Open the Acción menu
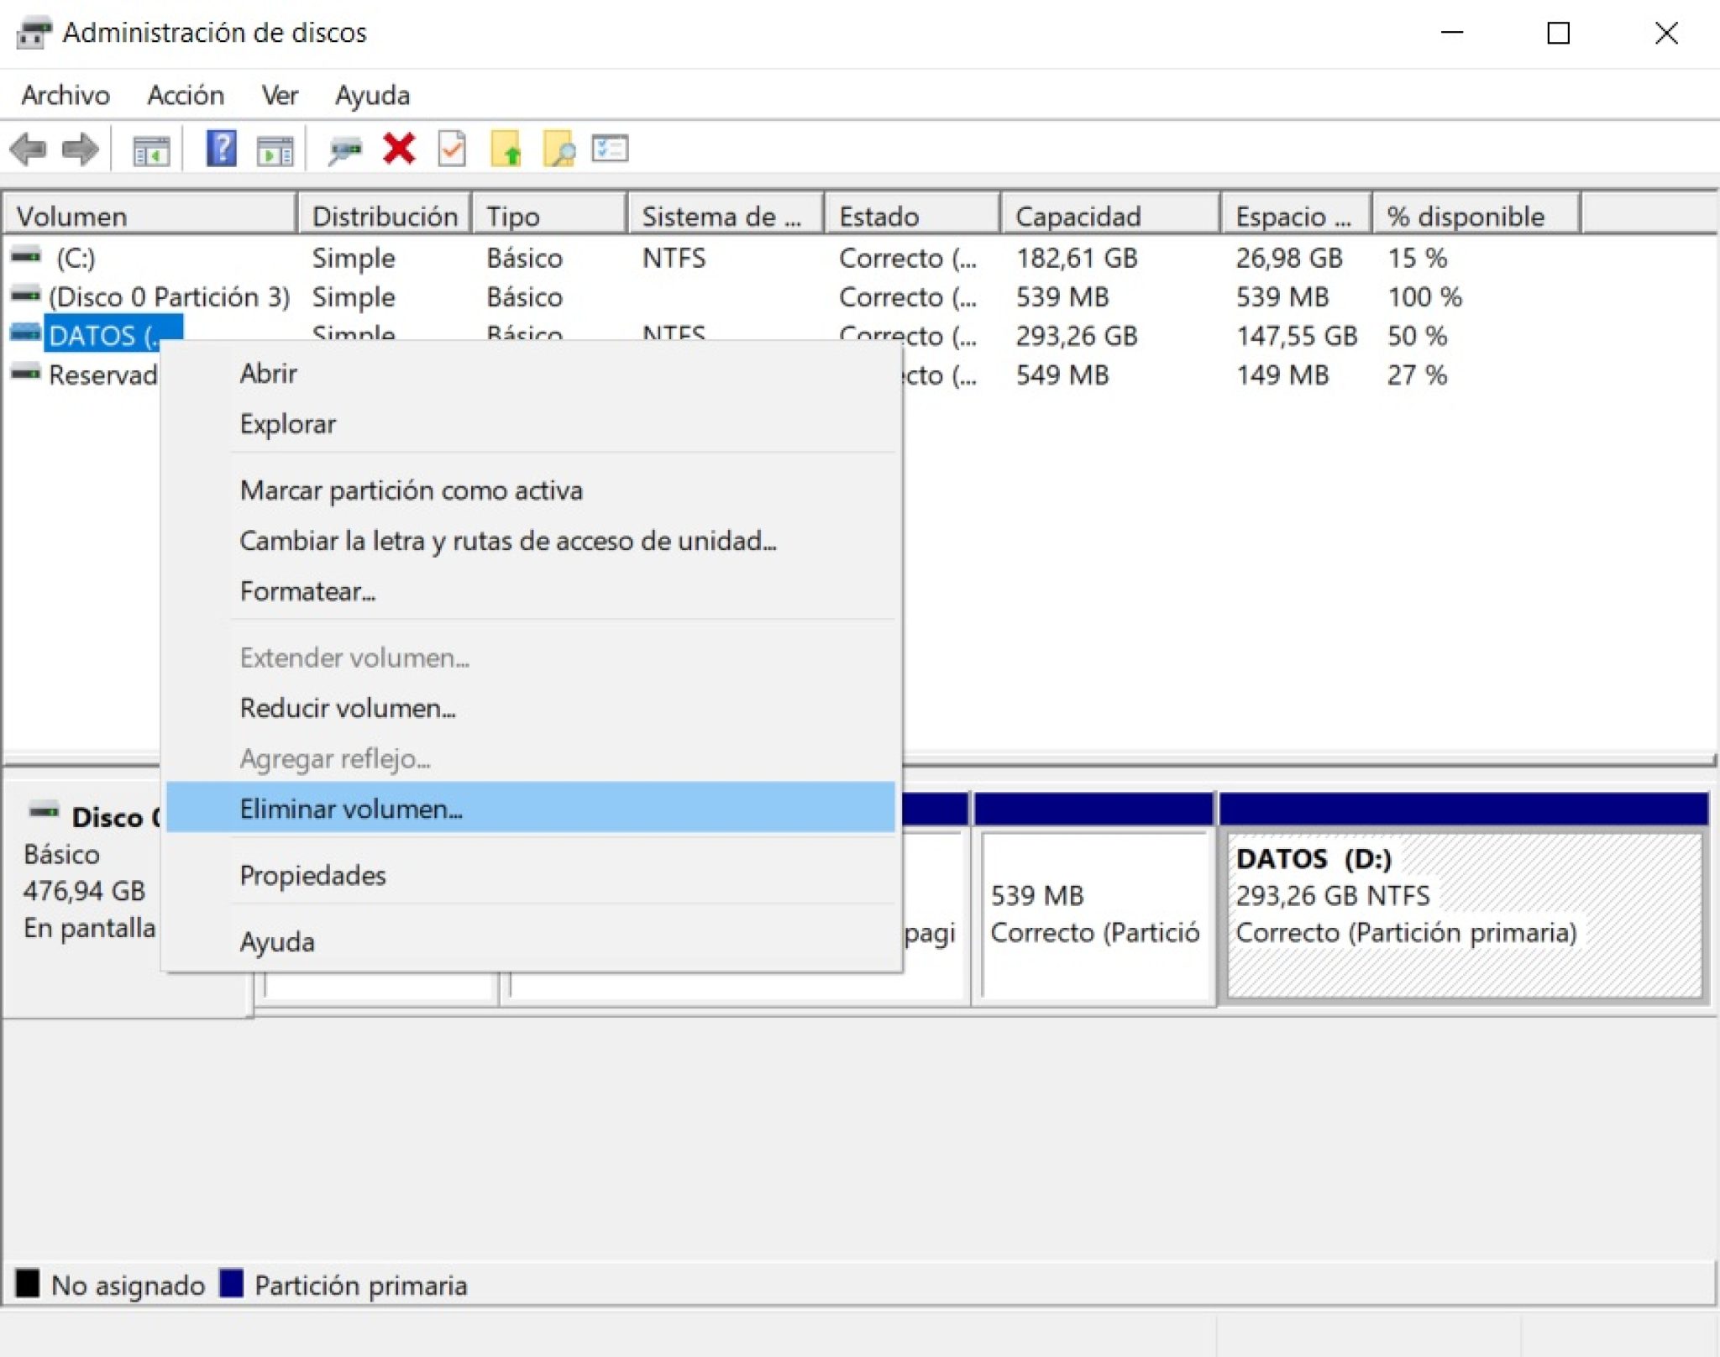 click(186, 95)
